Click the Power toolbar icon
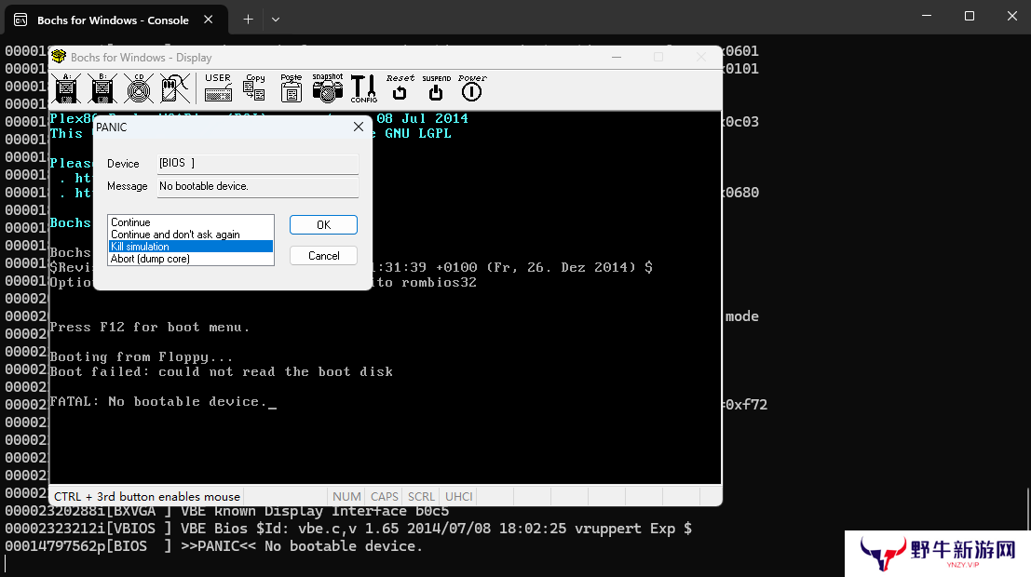The height and width of the screenshot is (577, 1031). (472, 87)
